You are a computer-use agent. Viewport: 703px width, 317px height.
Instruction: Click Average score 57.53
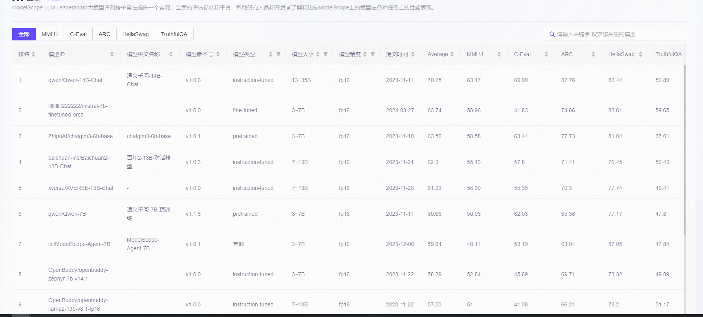pos(434,304)
